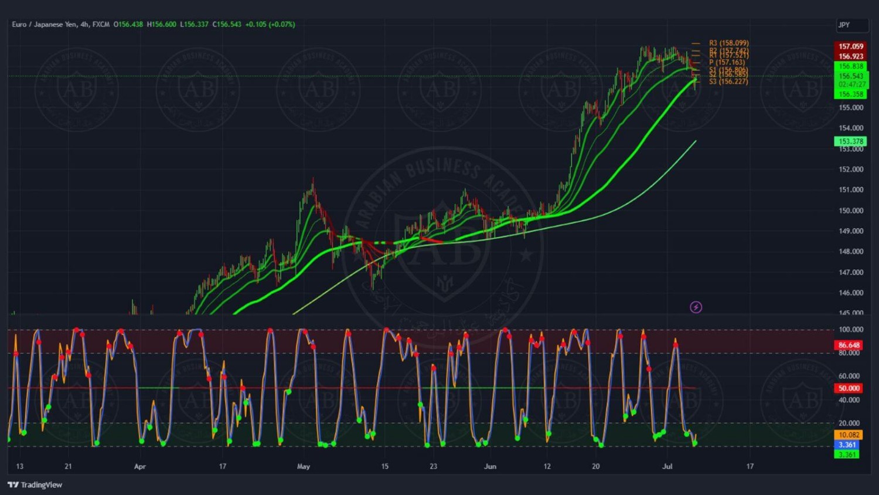The height and width of the screenshot is (495, 879).
Task: Click the 155.000 price axis level
Action: pos(851,108)
